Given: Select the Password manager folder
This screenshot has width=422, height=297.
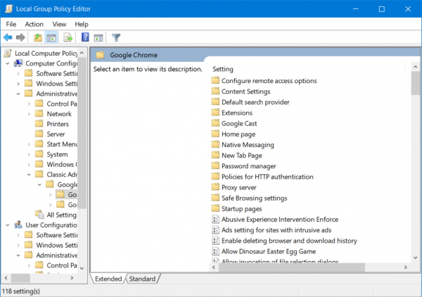Looking at the screenshot, I should (244, 166).
